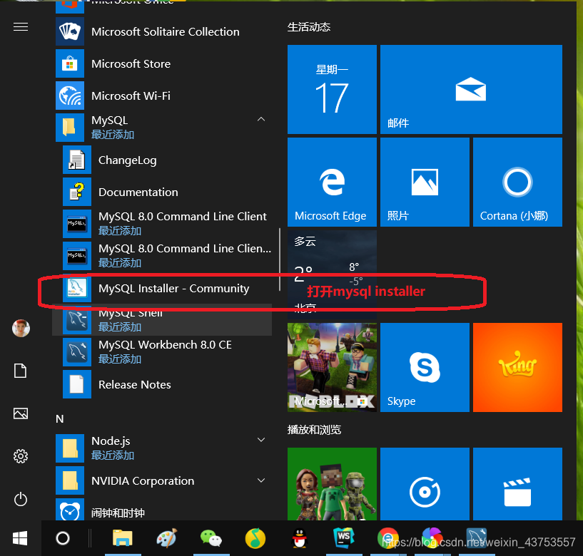Open the Photos (照片) tile

(425, 182)
